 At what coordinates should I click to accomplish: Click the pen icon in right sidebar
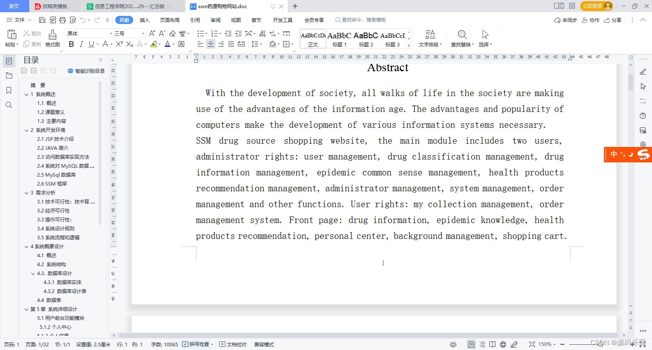(643, 72)
